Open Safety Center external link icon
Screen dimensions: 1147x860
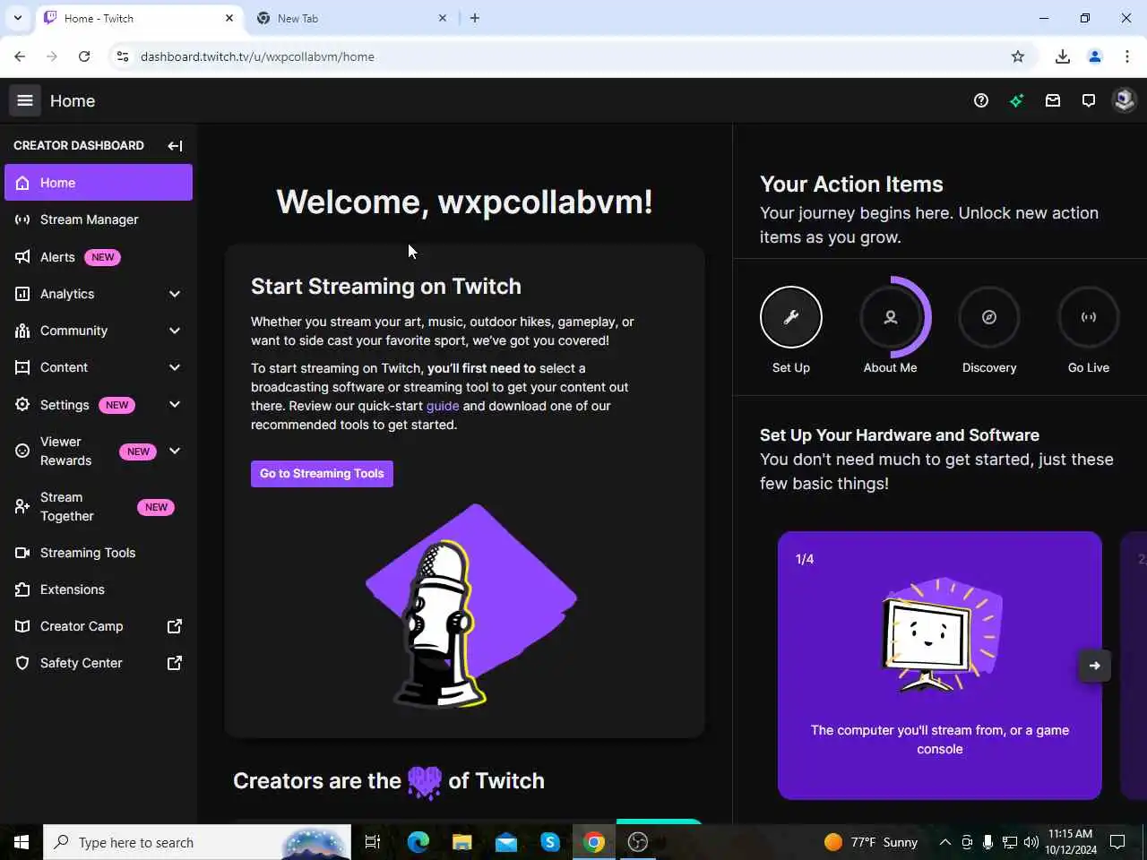175,663
